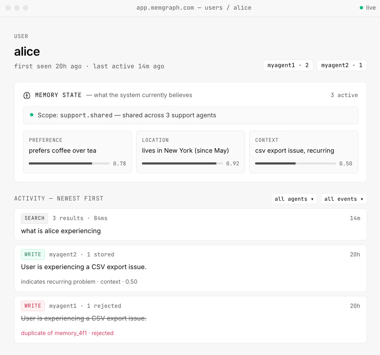380x355 pixels.
Task: Click the 14m timestamp on the search entry
Action: click(355, 218)
